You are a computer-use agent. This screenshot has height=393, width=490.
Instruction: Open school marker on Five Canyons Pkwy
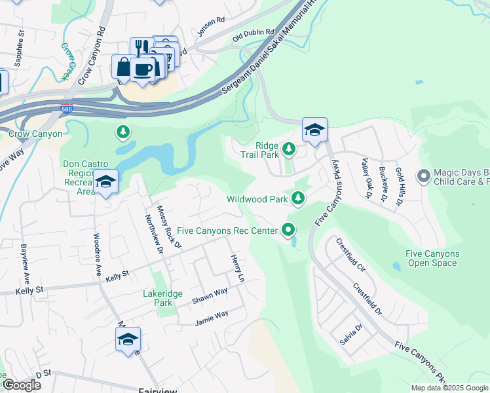click(x=314, y=132)
